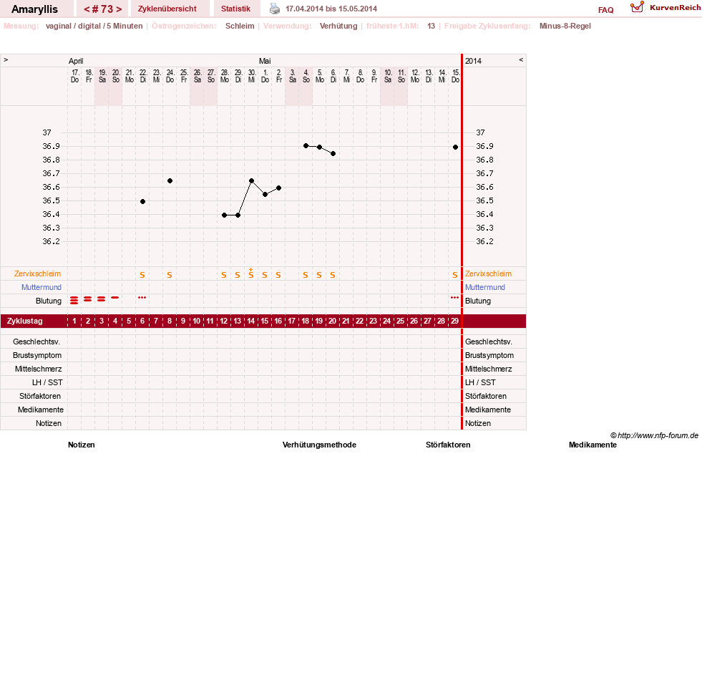The width and height of the screenshot is (702, 673).
Task: Click temperature point on cycle day 18
Action: [306, 145]
